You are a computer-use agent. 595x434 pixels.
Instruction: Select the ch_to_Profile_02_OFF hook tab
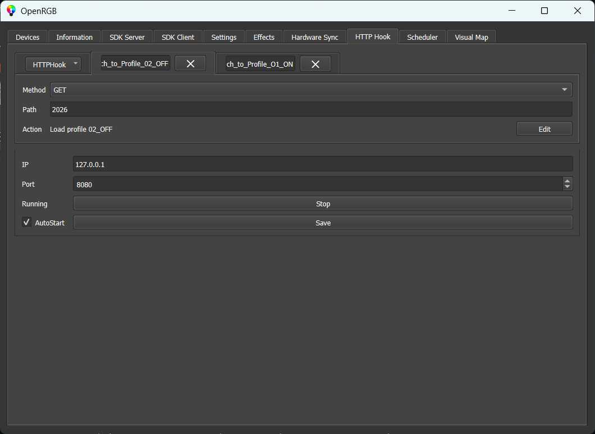(x=135, y=63)
